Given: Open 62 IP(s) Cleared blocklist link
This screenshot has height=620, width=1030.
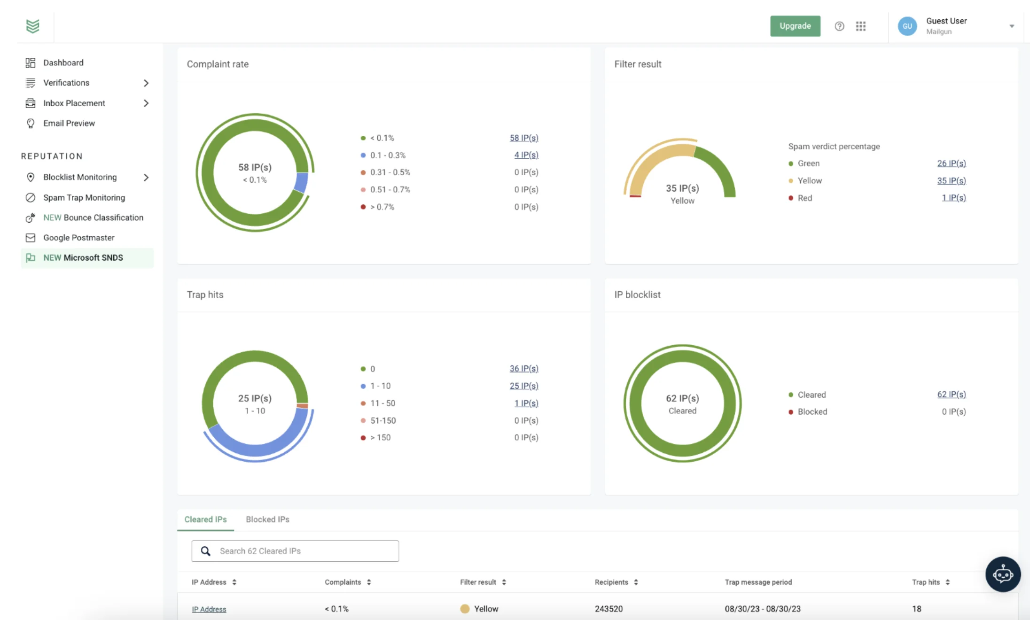Looking at the screenshot, I should coord(952,395).
